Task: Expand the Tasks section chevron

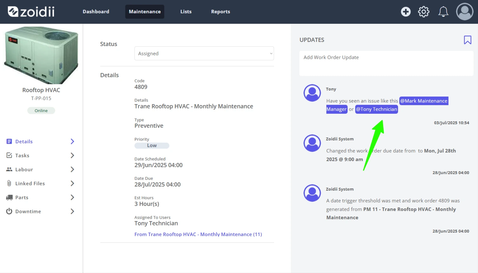Action: pos(72,155)
